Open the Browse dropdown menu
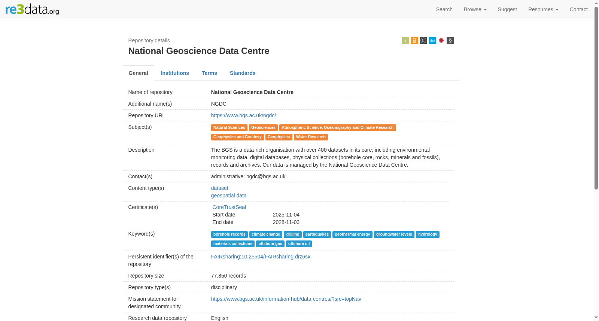Screen dimensions: 599x321 pyautogui.click(x=475, y=9)
